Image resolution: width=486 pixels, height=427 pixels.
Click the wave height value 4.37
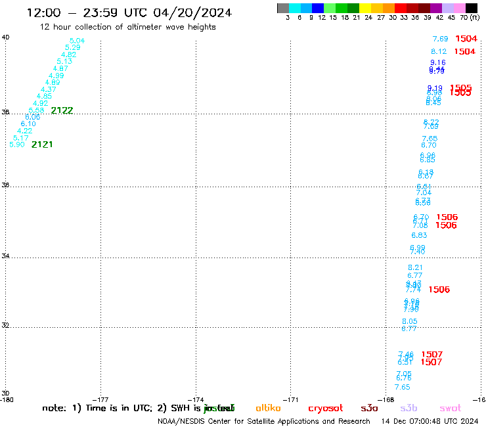[49, 89]
